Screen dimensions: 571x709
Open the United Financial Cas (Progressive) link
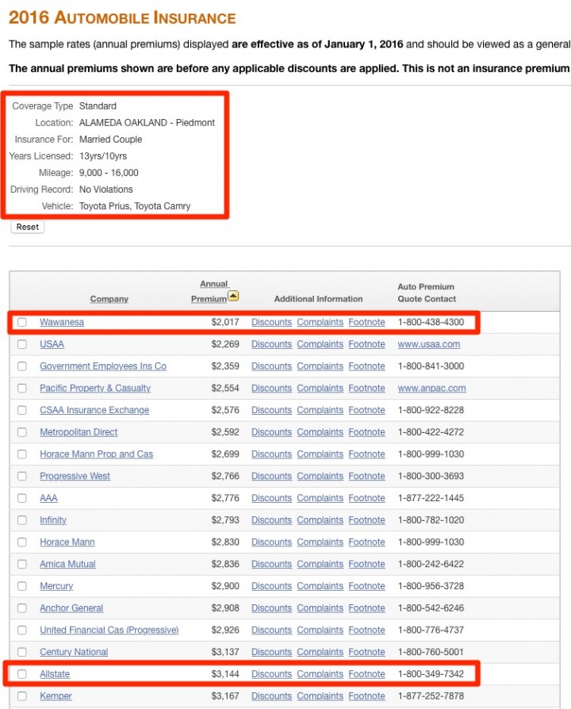109,630
